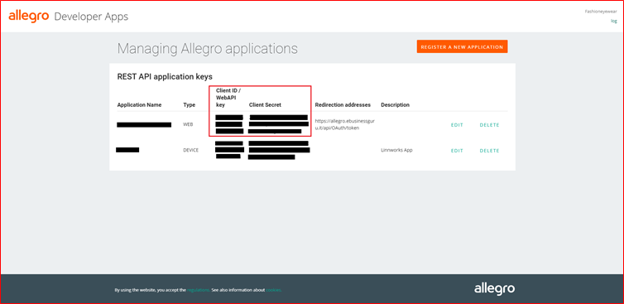Click the Linnworks App description cell

click(x=396, y=151)
